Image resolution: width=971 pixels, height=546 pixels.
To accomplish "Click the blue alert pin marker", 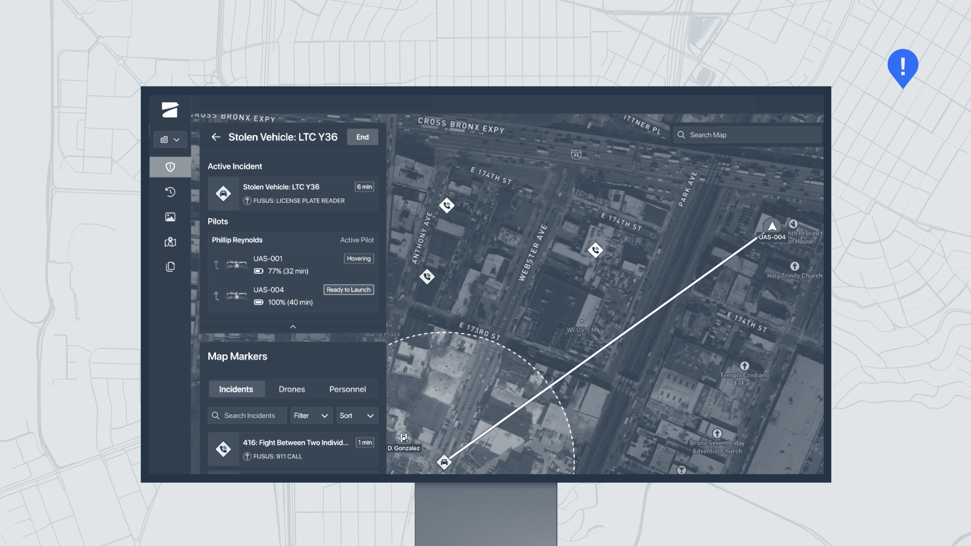I will click(x=902, y=67).
